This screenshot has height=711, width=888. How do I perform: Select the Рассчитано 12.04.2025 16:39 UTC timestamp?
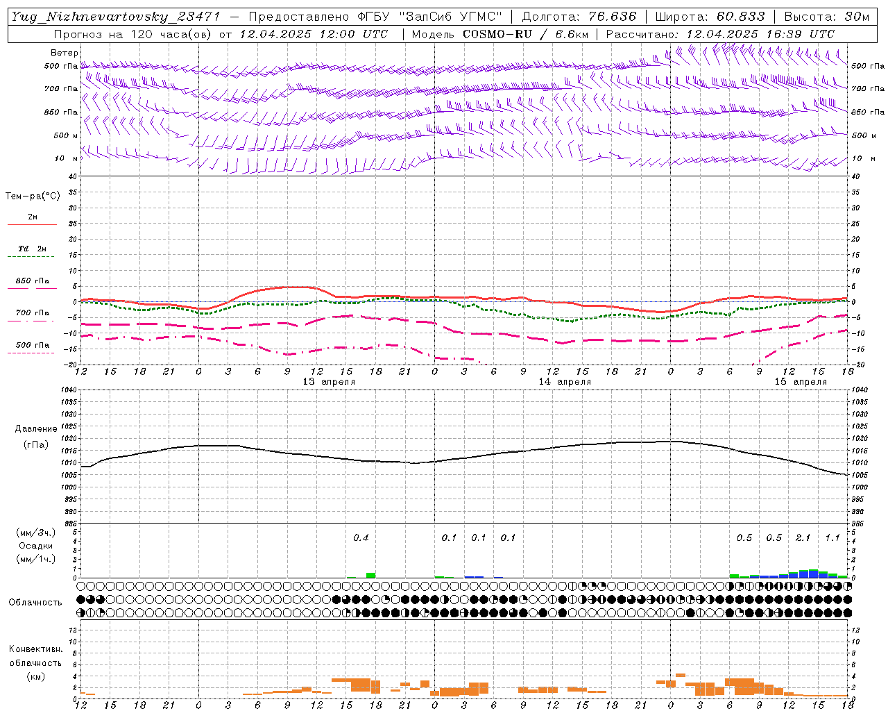click(x=720, y=34)
